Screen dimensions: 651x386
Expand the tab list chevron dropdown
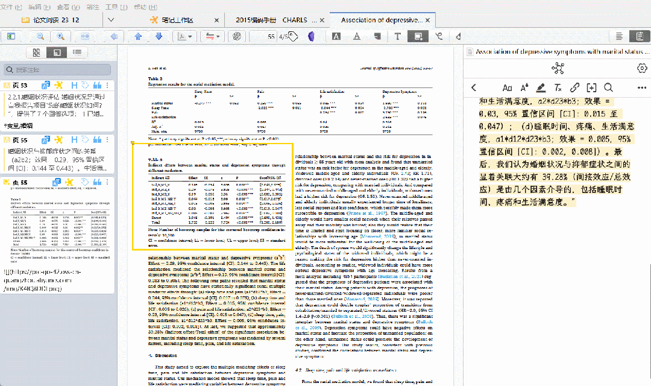click(110, 20)
